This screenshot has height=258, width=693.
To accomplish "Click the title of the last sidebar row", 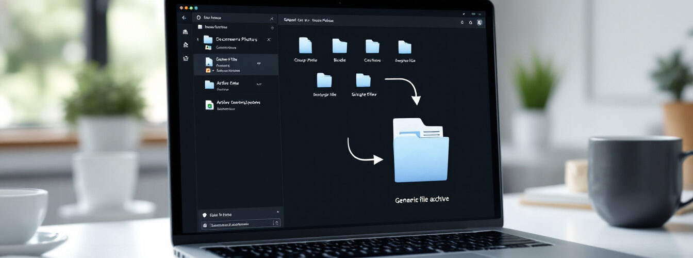I will pyautogui.click(x=239, y=102).
